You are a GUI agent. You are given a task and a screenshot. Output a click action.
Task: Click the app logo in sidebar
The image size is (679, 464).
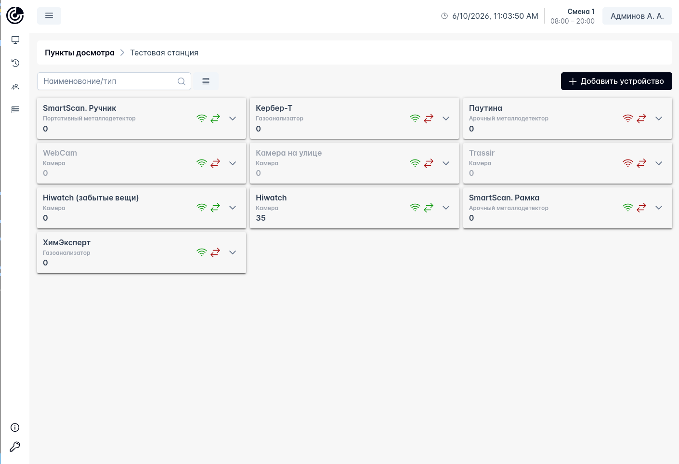(15, 15)
